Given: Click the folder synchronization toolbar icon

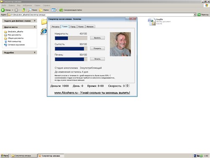Looking at the screenshot, I should [61, 10].
